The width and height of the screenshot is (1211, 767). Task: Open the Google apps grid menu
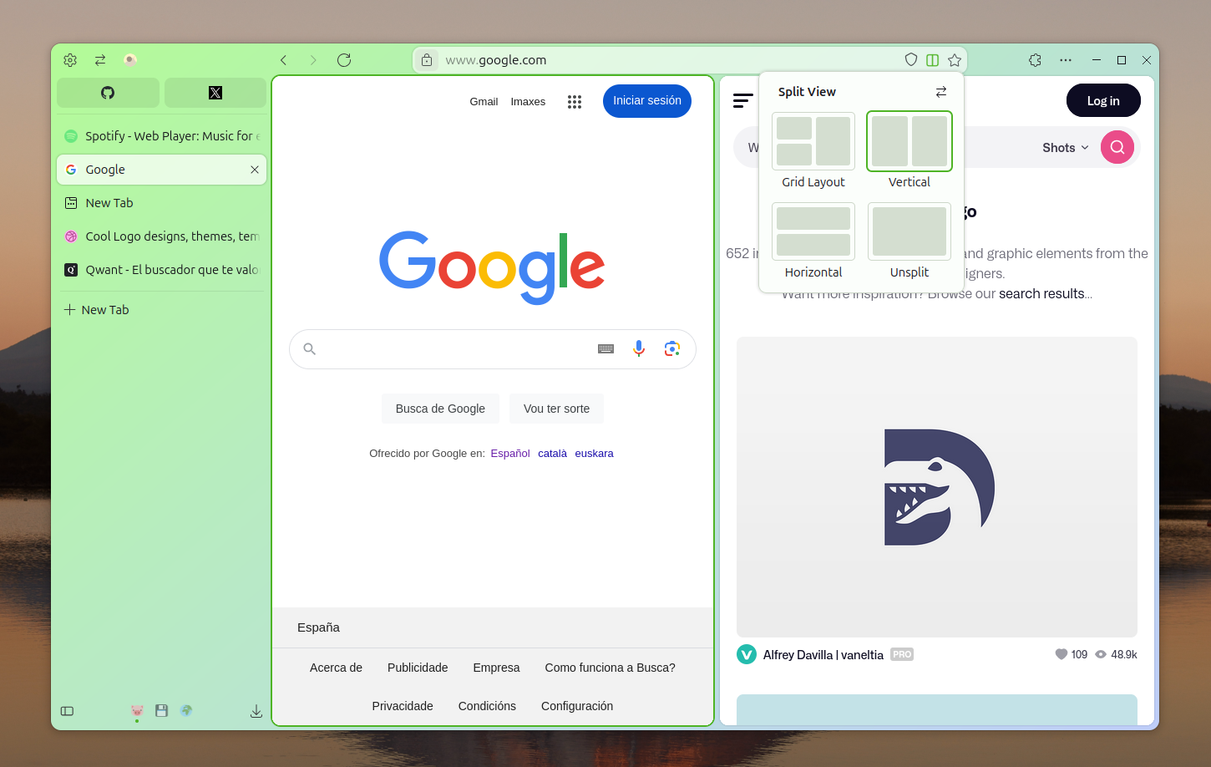coord(575,101)
